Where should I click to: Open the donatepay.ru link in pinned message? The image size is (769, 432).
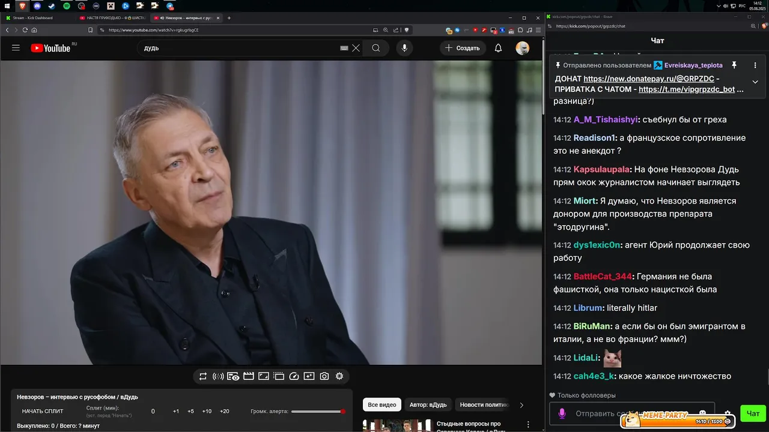(x=649, y=79)
